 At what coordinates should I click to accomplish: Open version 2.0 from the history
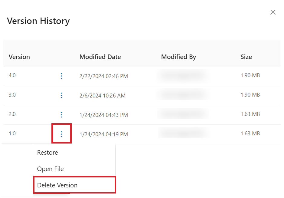click(x=12, y=114)
